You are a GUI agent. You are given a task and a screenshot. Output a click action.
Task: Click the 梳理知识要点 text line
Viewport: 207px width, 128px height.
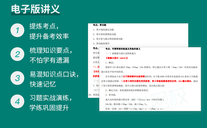[x=51, y=50]
